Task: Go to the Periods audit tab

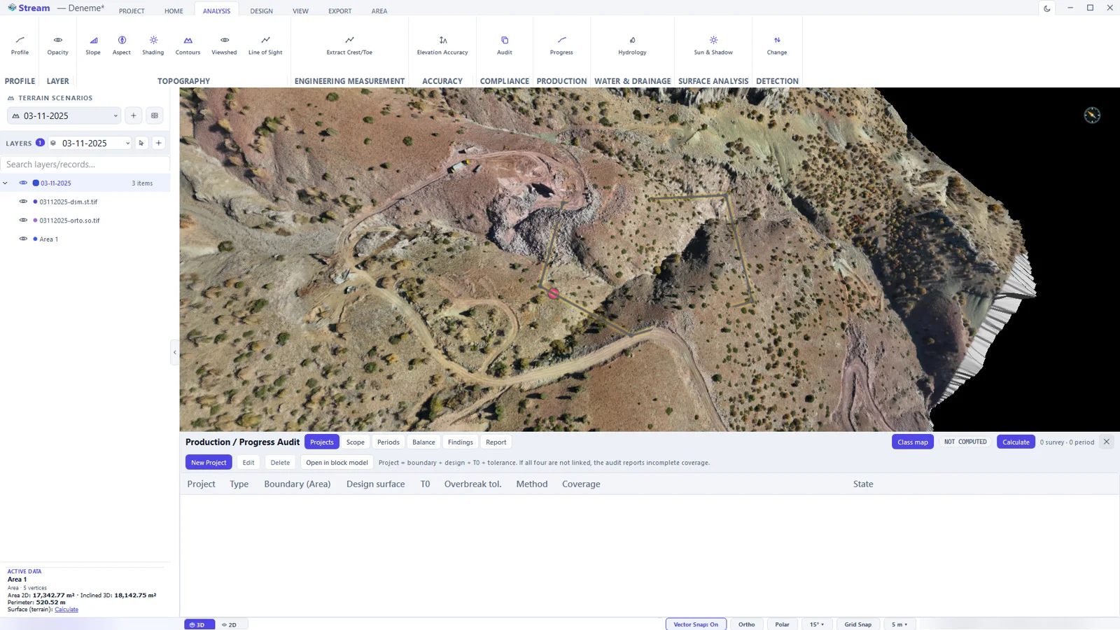Action: click(x=388, y=442)
